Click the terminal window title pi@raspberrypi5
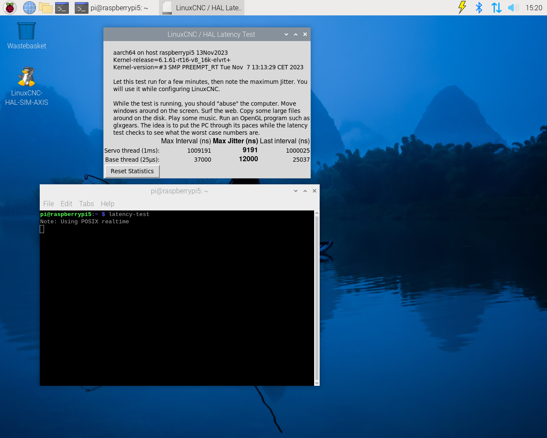The width and height of the screenshot is (547, 438). tap(179, 191)
